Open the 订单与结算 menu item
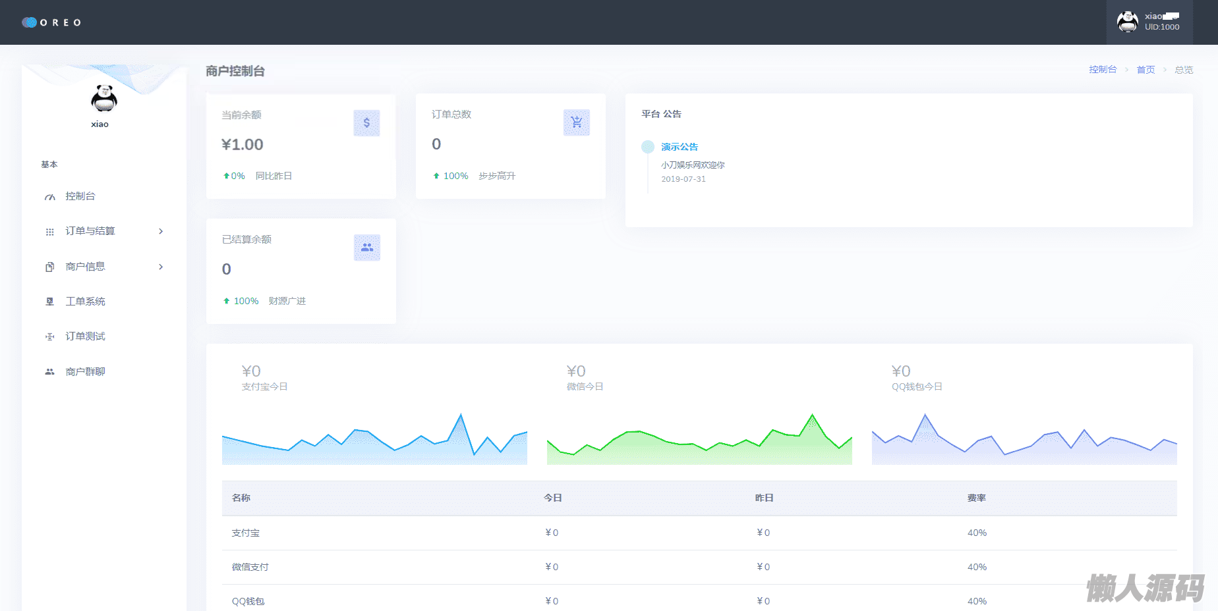Image resolution: width=1218 pixels, height=611 pixels. tap(90, 231)
